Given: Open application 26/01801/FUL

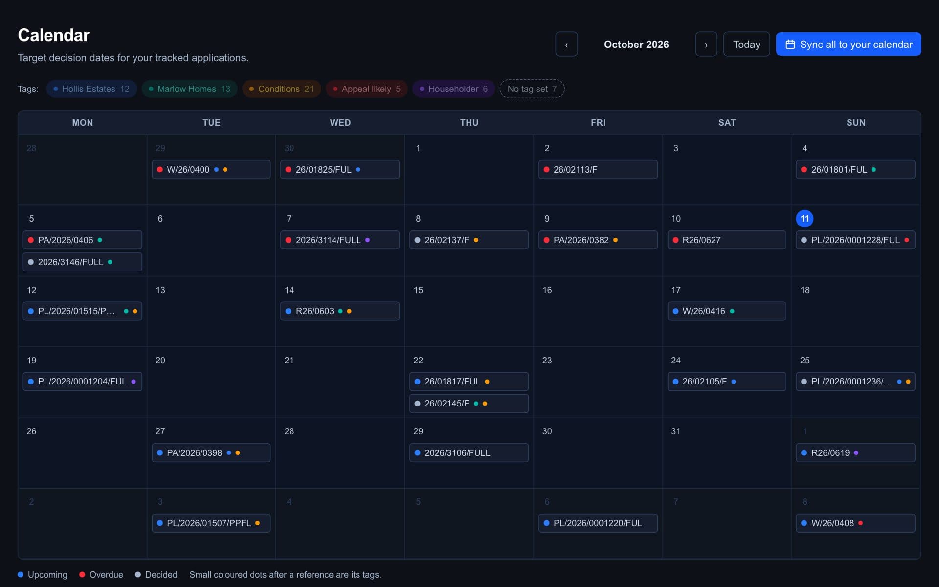Looking at the screenshot, I should pos(855,169).
